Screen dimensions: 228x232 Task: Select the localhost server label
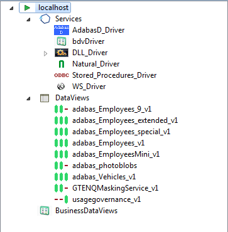coord(53,8)
